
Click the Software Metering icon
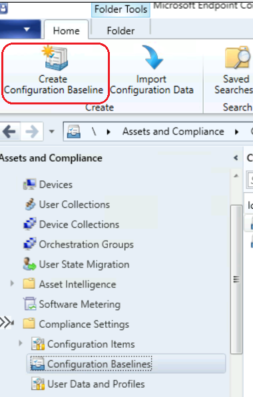point(30,304)
